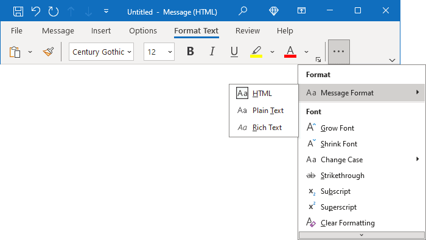The image size is (426, 240).
Task: Expand font color choices arrow
Action: click(307, 52)
